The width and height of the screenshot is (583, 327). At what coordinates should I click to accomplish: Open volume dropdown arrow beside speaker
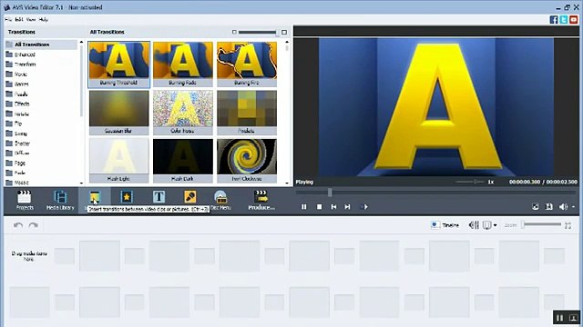click(573, 207)
